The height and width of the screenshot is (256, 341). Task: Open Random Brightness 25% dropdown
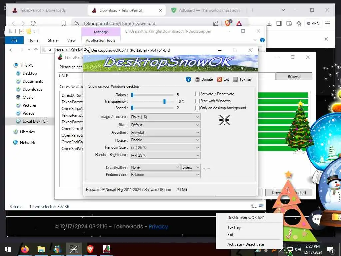(x=165, y=155)
